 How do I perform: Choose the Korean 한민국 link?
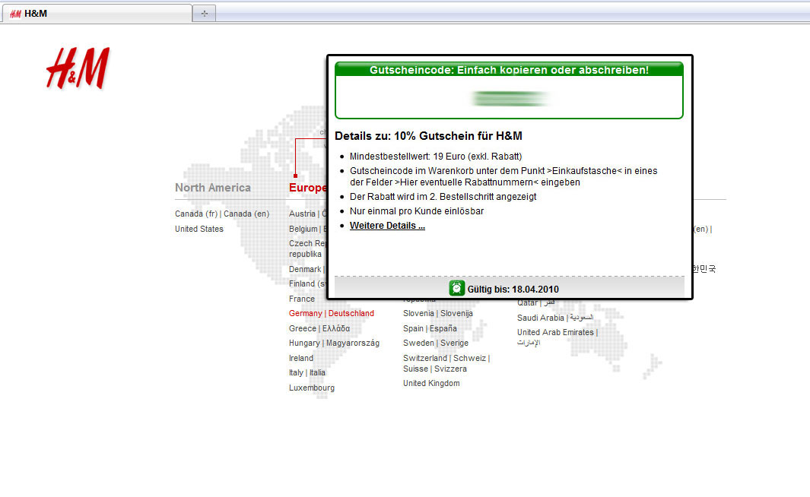[x=704, y=269]
